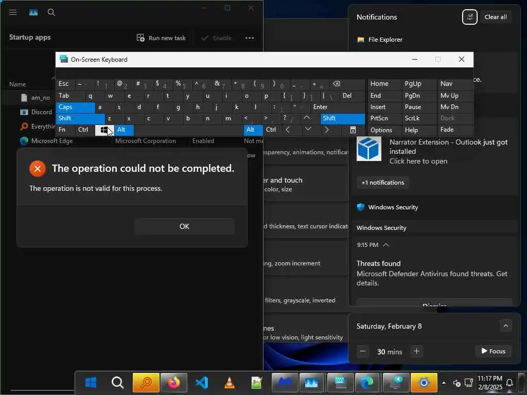Screen dimensions: 527x395
Task: Click the PrtScn key on keyboard
Action: 384,119
